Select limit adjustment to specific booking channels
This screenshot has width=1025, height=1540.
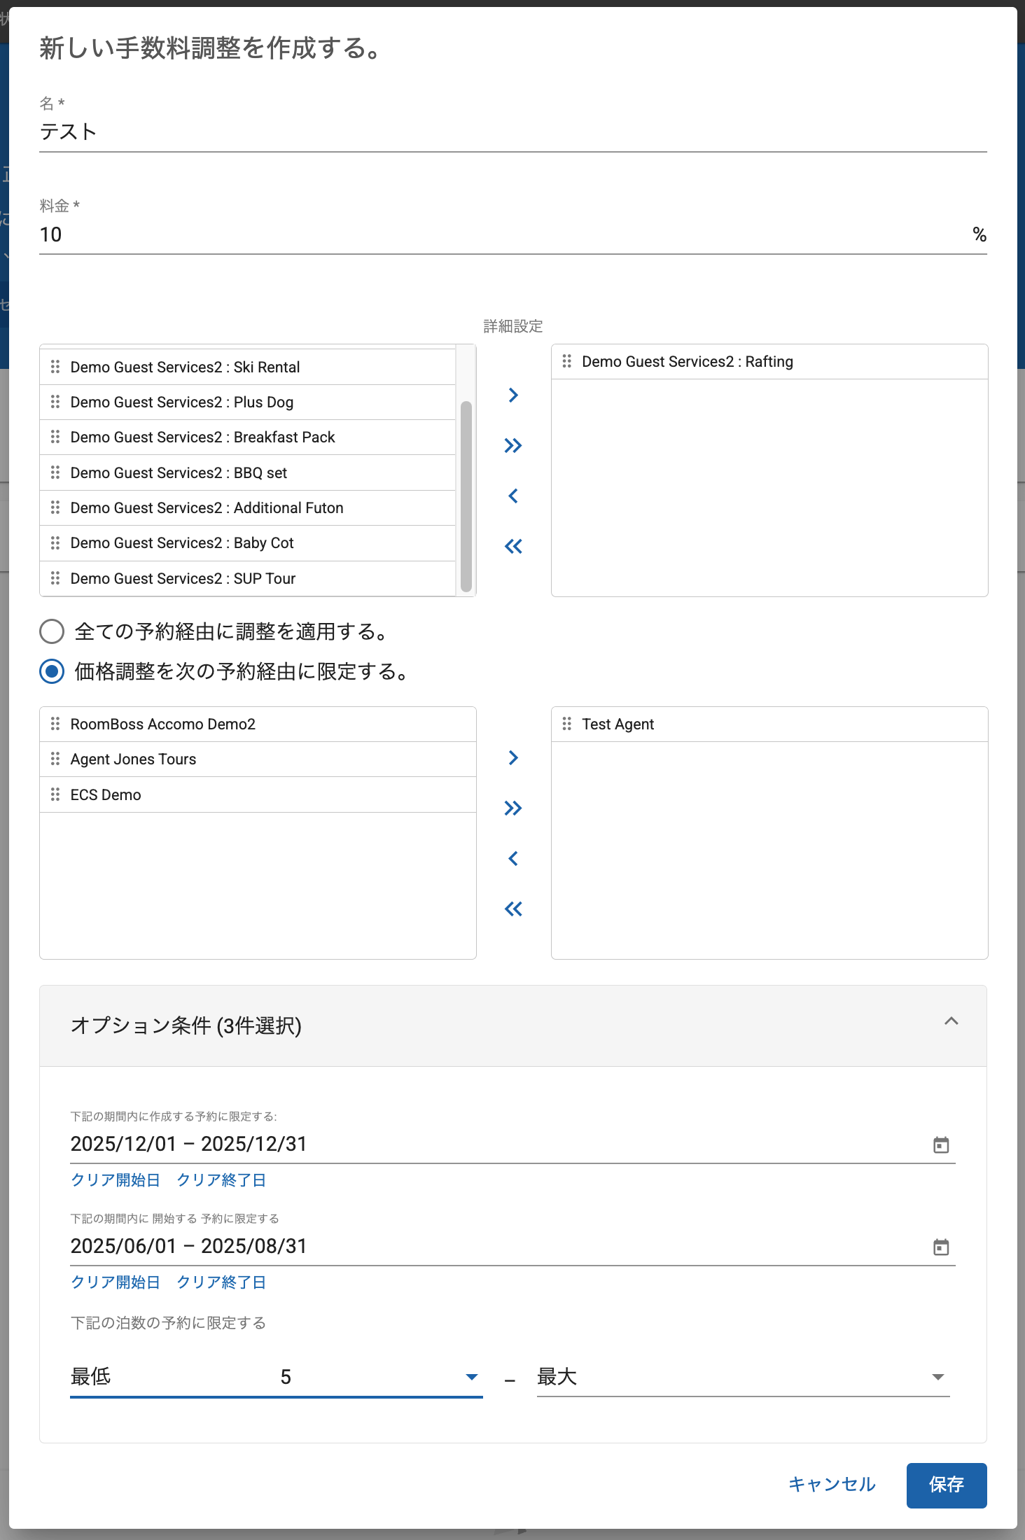52,671
